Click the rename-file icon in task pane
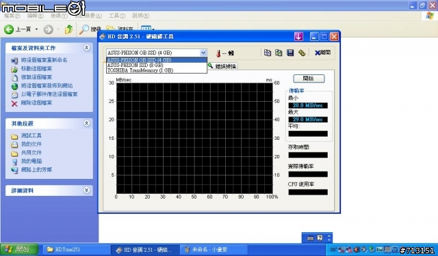The width and height of the screenshot is (438, 256). (14, 61)
